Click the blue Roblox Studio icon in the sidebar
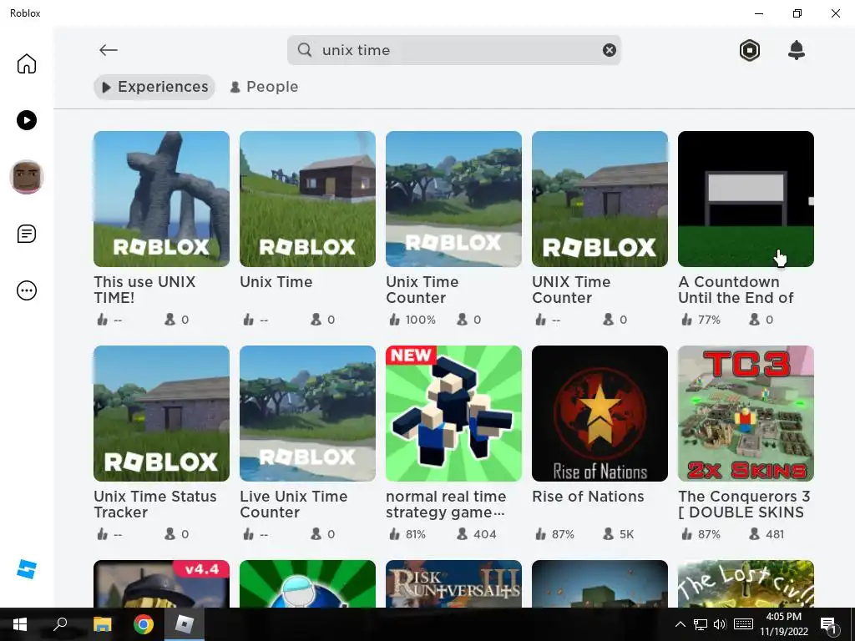This screenshot has width=855, height=641. 26,569
